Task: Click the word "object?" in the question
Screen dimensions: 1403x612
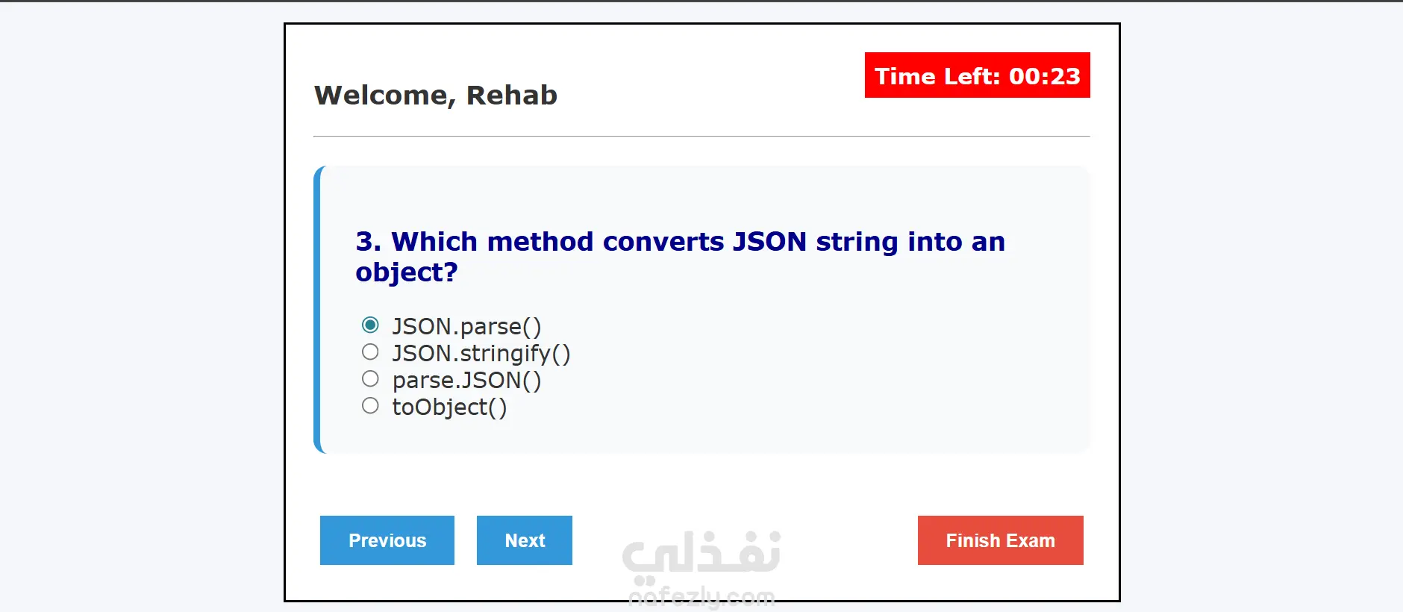Action: coord(407,272)
